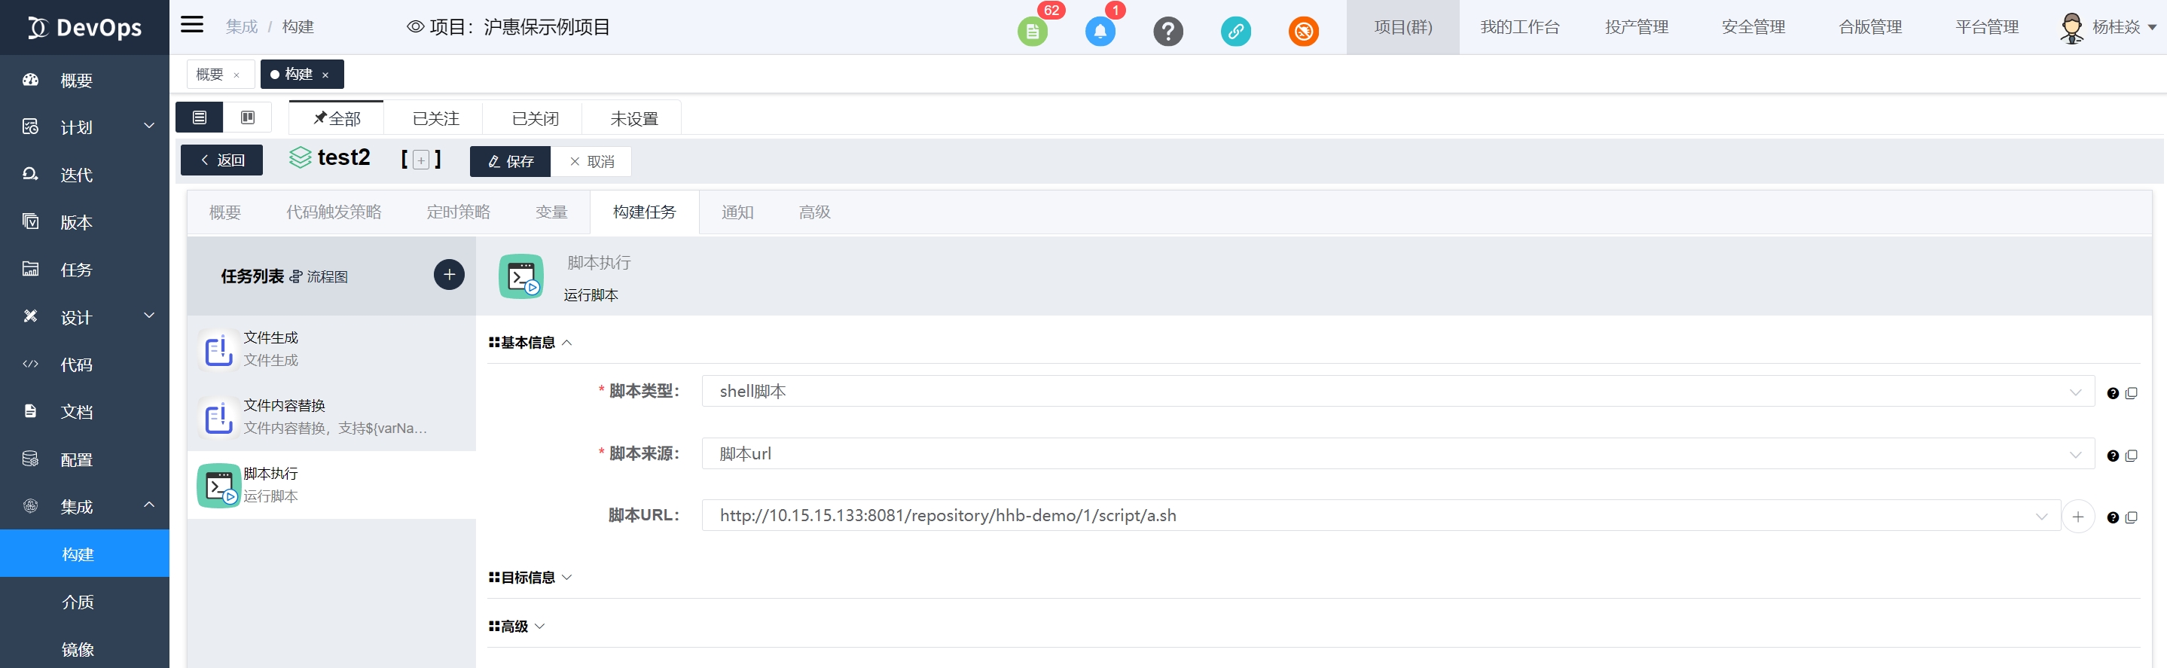Click the user avatar icon
Image resolution: width=2167 pixels, height=668 pixels.
pyautogui.click(x=2071, y=28)
